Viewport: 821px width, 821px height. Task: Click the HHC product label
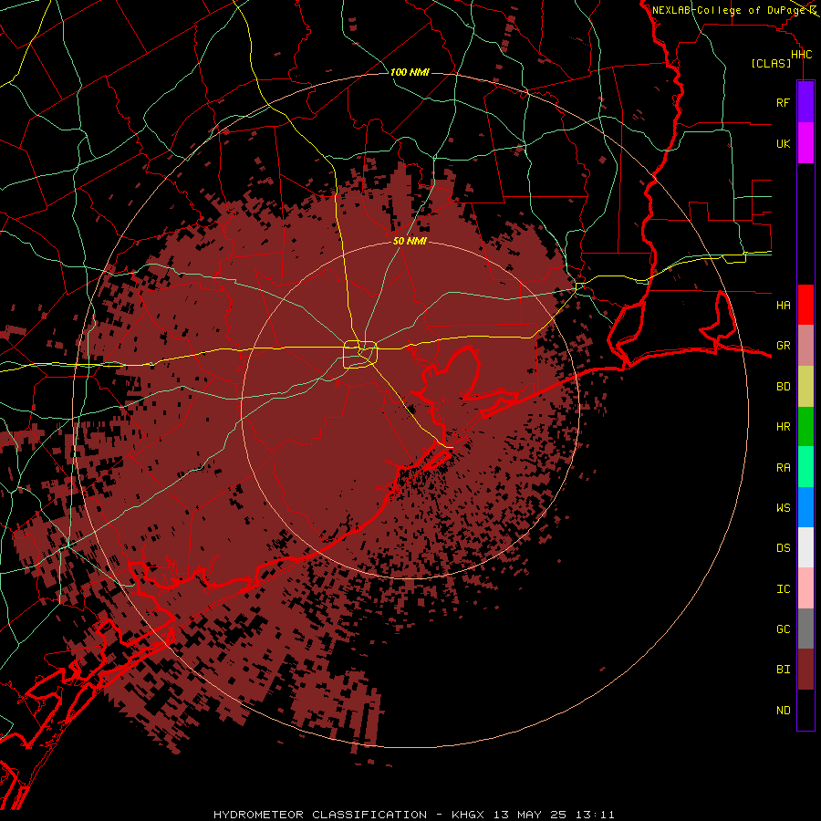(x=801, y=55)
